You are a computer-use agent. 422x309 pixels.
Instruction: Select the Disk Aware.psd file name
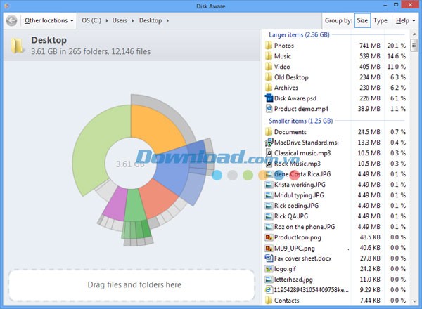pyautogui.click(x=295, y=98)
